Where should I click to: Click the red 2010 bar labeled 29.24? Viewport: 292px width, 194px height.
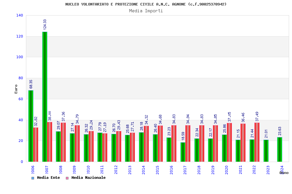pyautogui.click(x=91, y=146)
